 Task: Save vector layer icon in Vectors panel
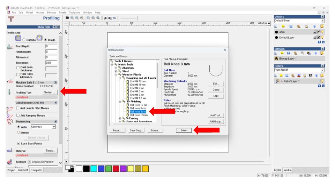(291, 26)
